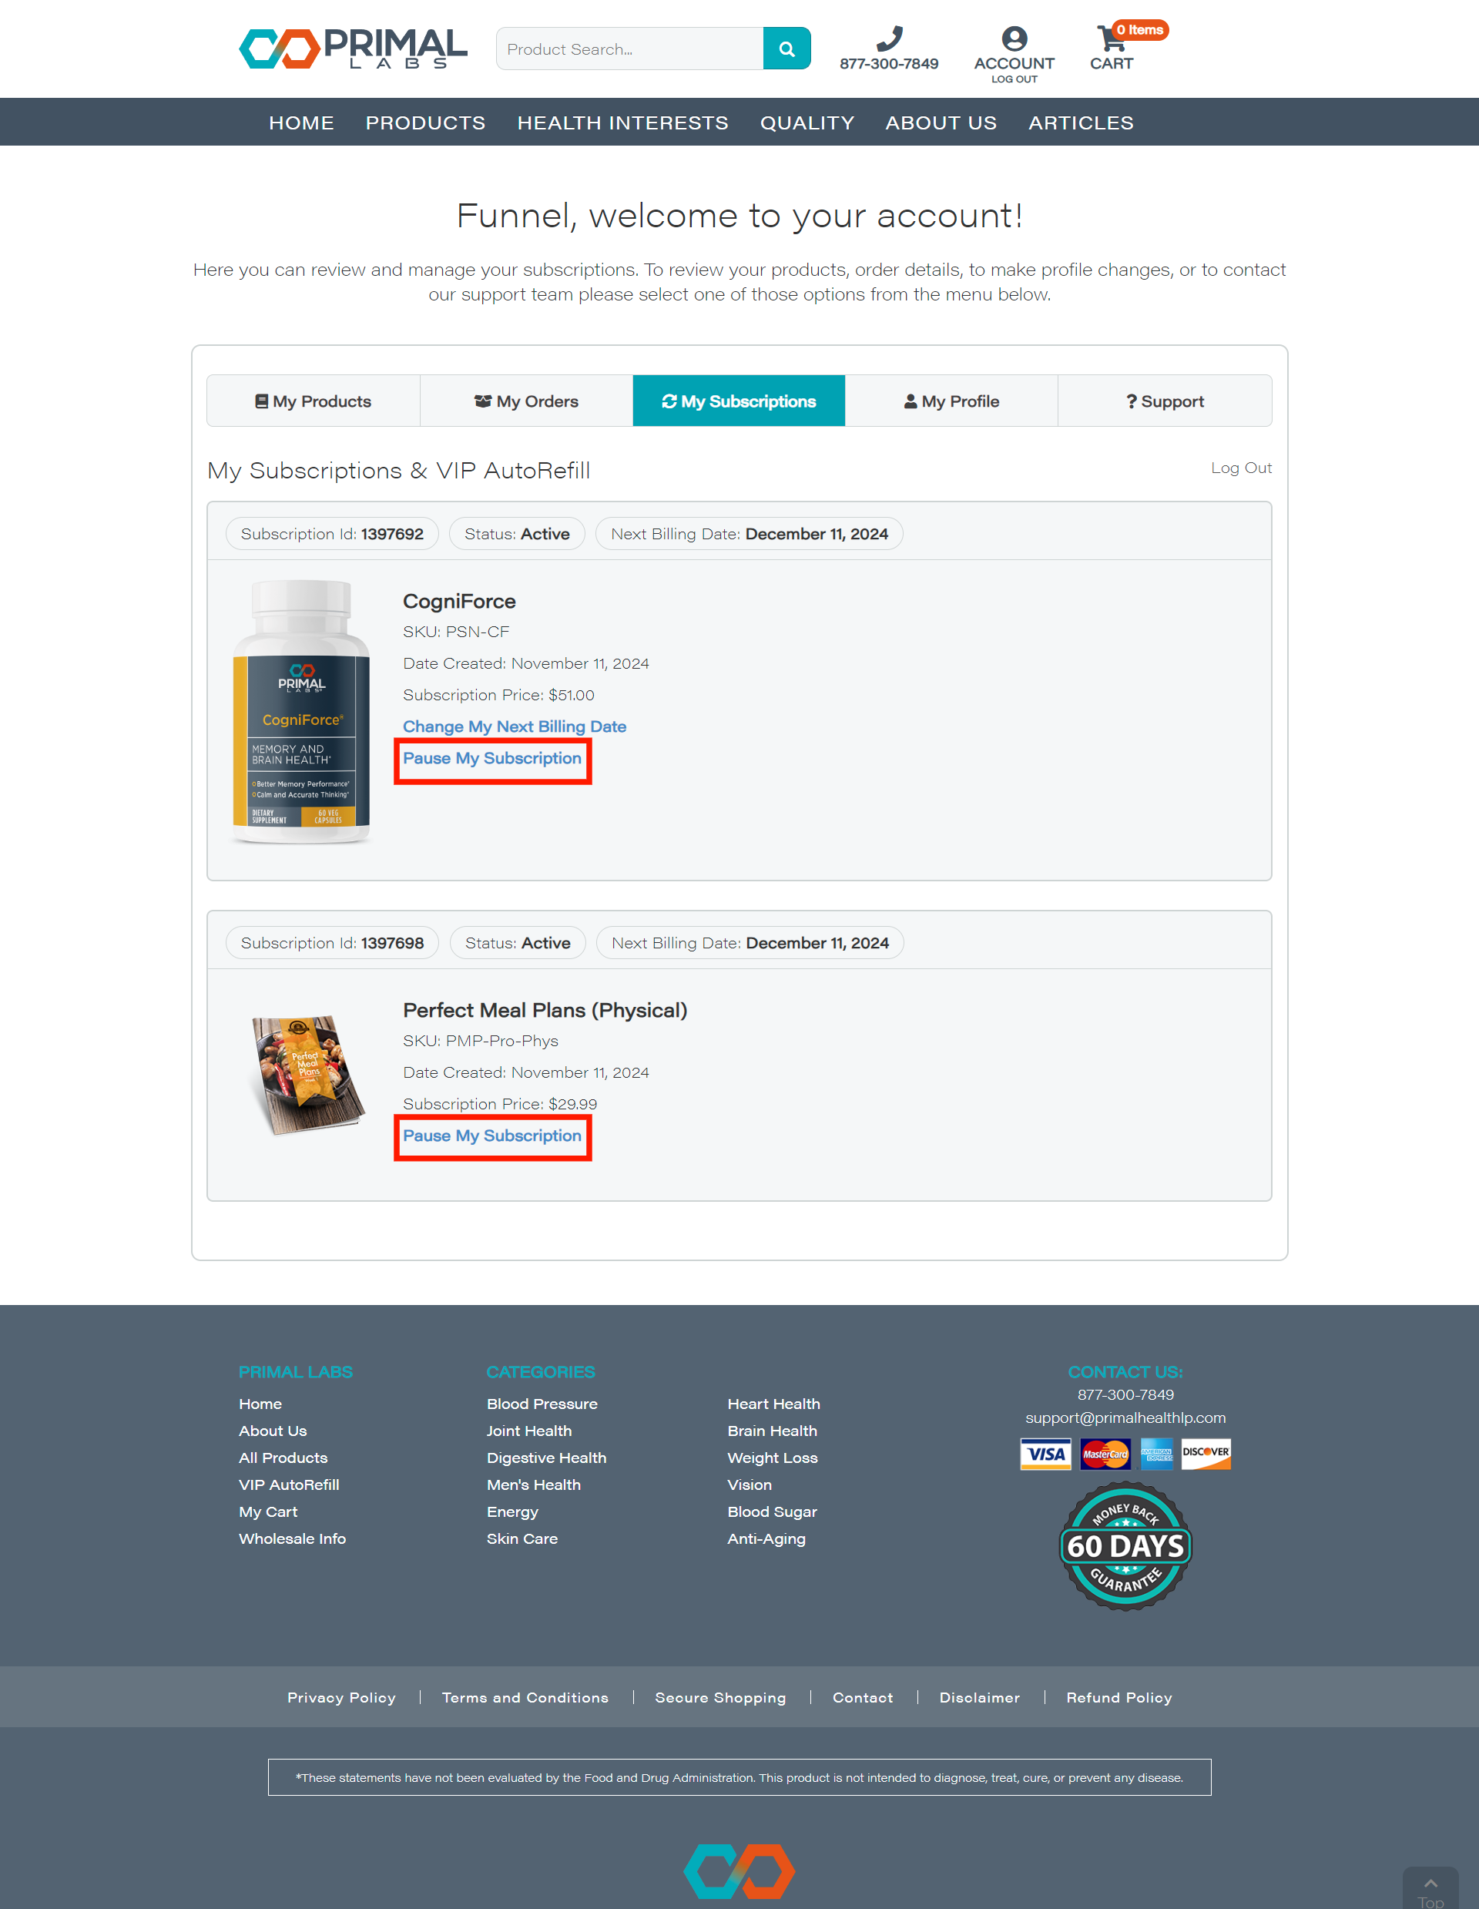Open Heart Health category link

click(x=773, y=1404)
